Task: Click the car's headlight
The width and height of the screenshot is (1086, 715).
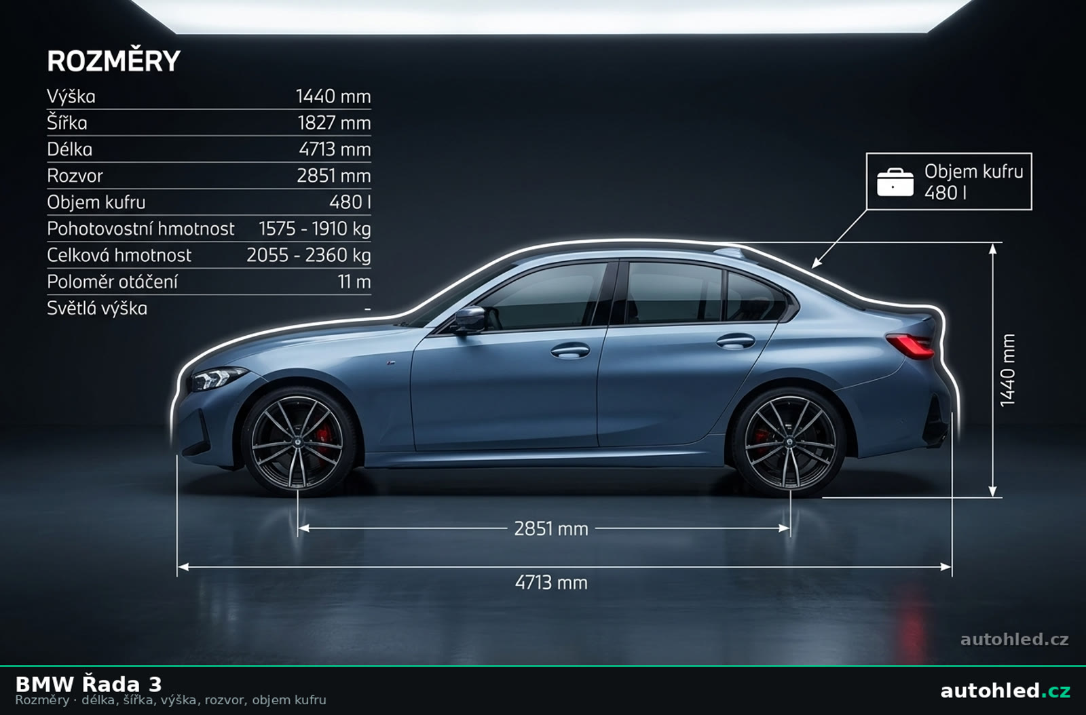Action: 217,379
